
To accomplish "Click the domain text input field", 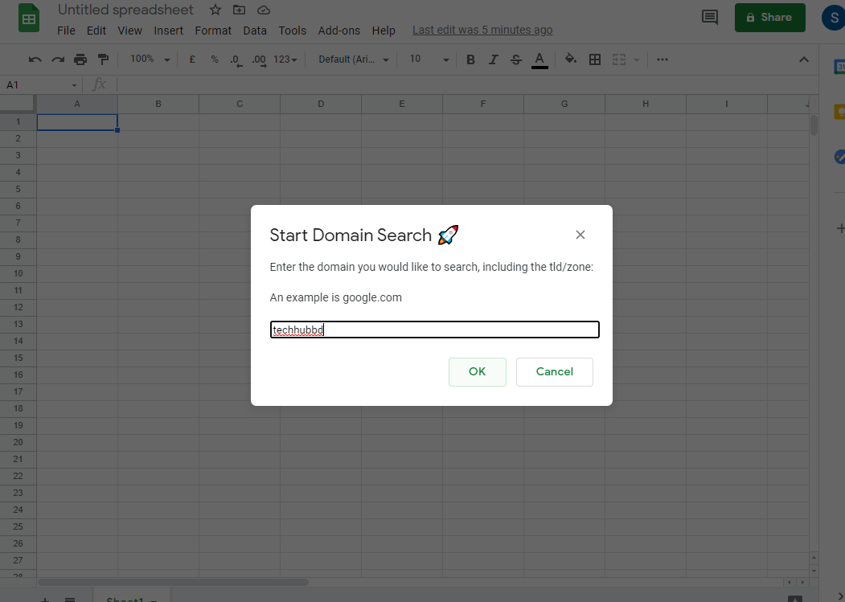I will click(x=434, y=330).
